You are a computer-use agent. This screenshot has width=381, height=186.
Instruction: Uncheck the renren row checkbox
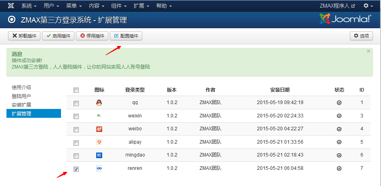coord(76,169)
